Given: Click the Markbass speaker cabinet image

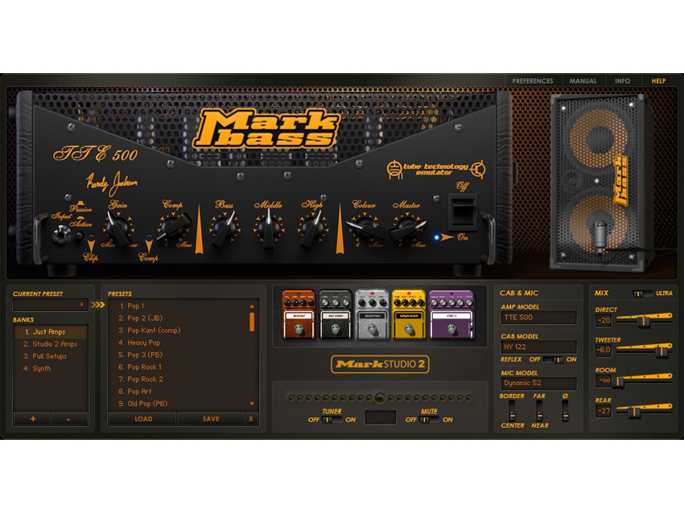Looking at the screenshot, I should 600,183.
